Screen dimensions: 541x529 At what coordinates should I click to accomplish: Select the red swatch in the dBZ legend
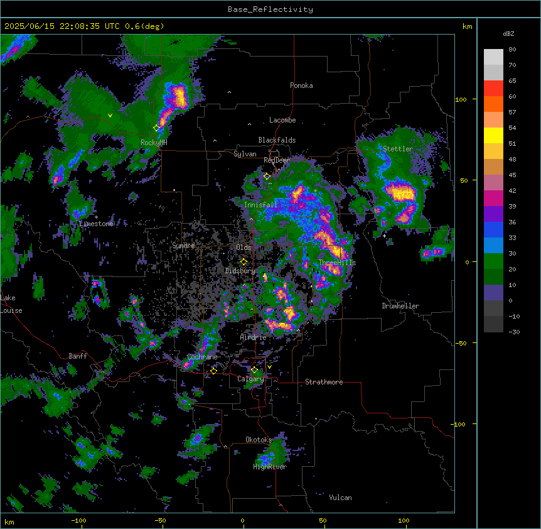[x=493, y=89]
